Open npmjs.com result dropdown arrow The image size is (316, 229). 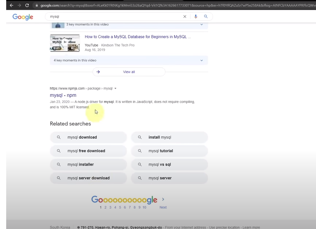[x=115, y=88]
